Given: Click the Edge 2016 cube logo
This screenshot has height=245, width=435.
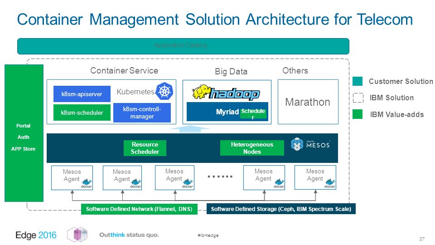Looking at the screenshot, I should 77,234.
